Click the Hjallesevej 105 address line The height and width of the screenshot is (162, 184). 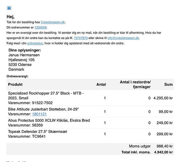(21, 60)
